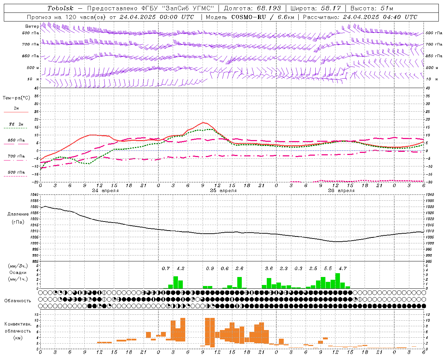Select the '24 апреля' date label
This screenshot has width=444, height=355.
click(x=105, y=191)
